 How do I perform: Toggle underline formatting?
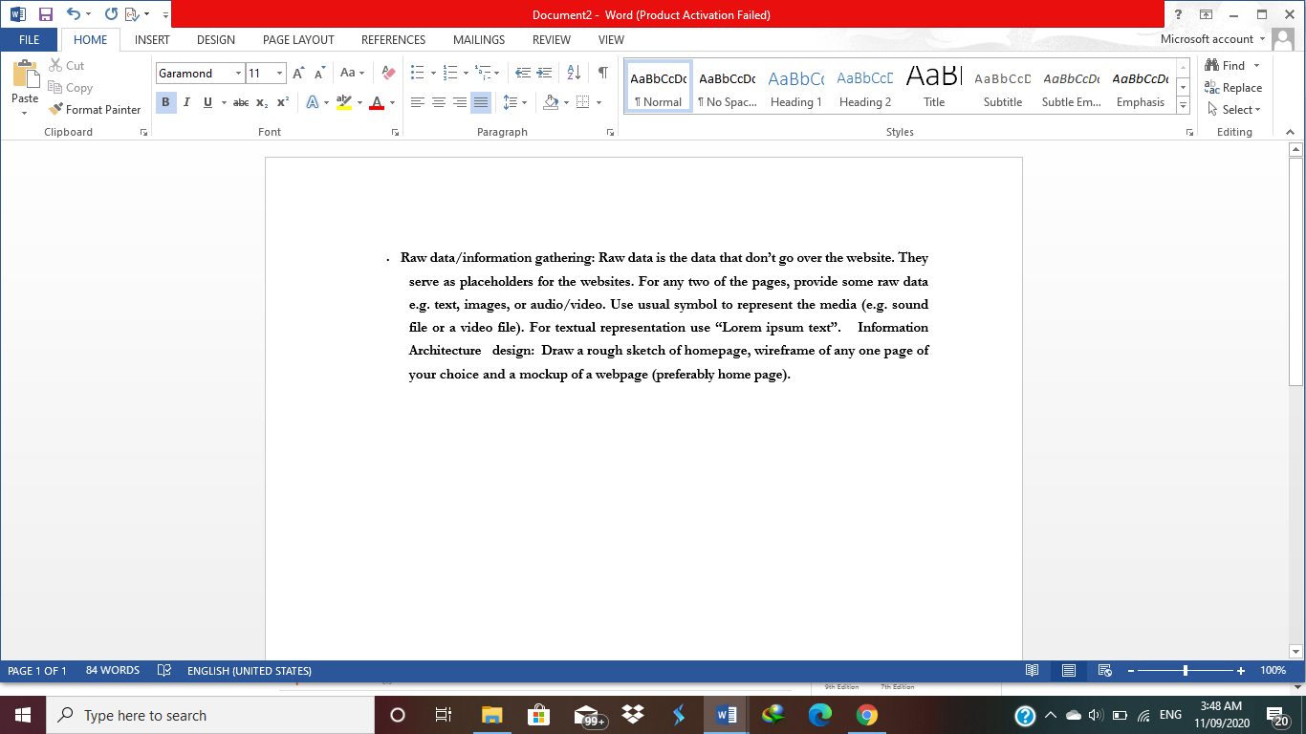pos(207,102)
